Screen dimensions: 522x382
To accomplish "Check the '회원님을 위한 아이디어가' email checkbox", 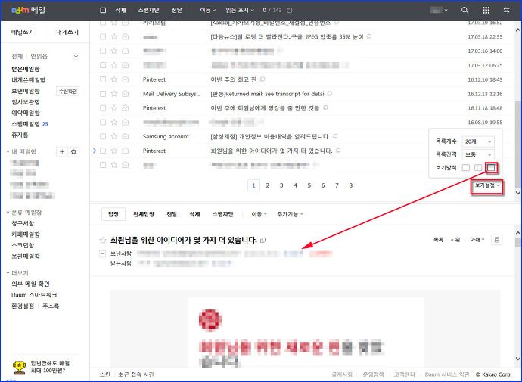I will click(103, 151).
